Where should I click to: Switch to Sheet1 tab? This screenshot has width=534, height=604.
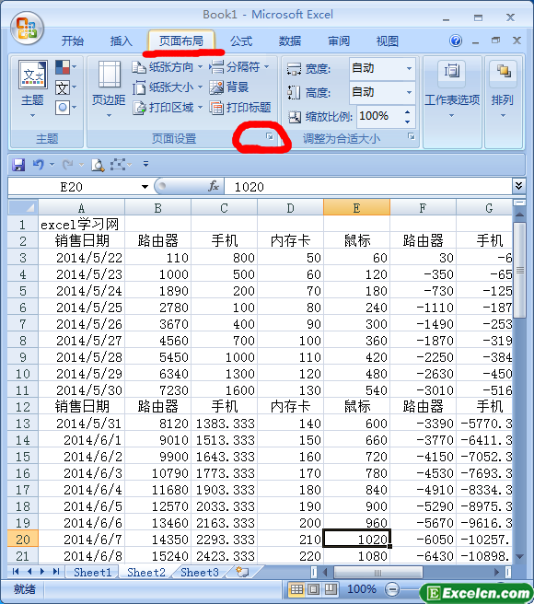92,573
